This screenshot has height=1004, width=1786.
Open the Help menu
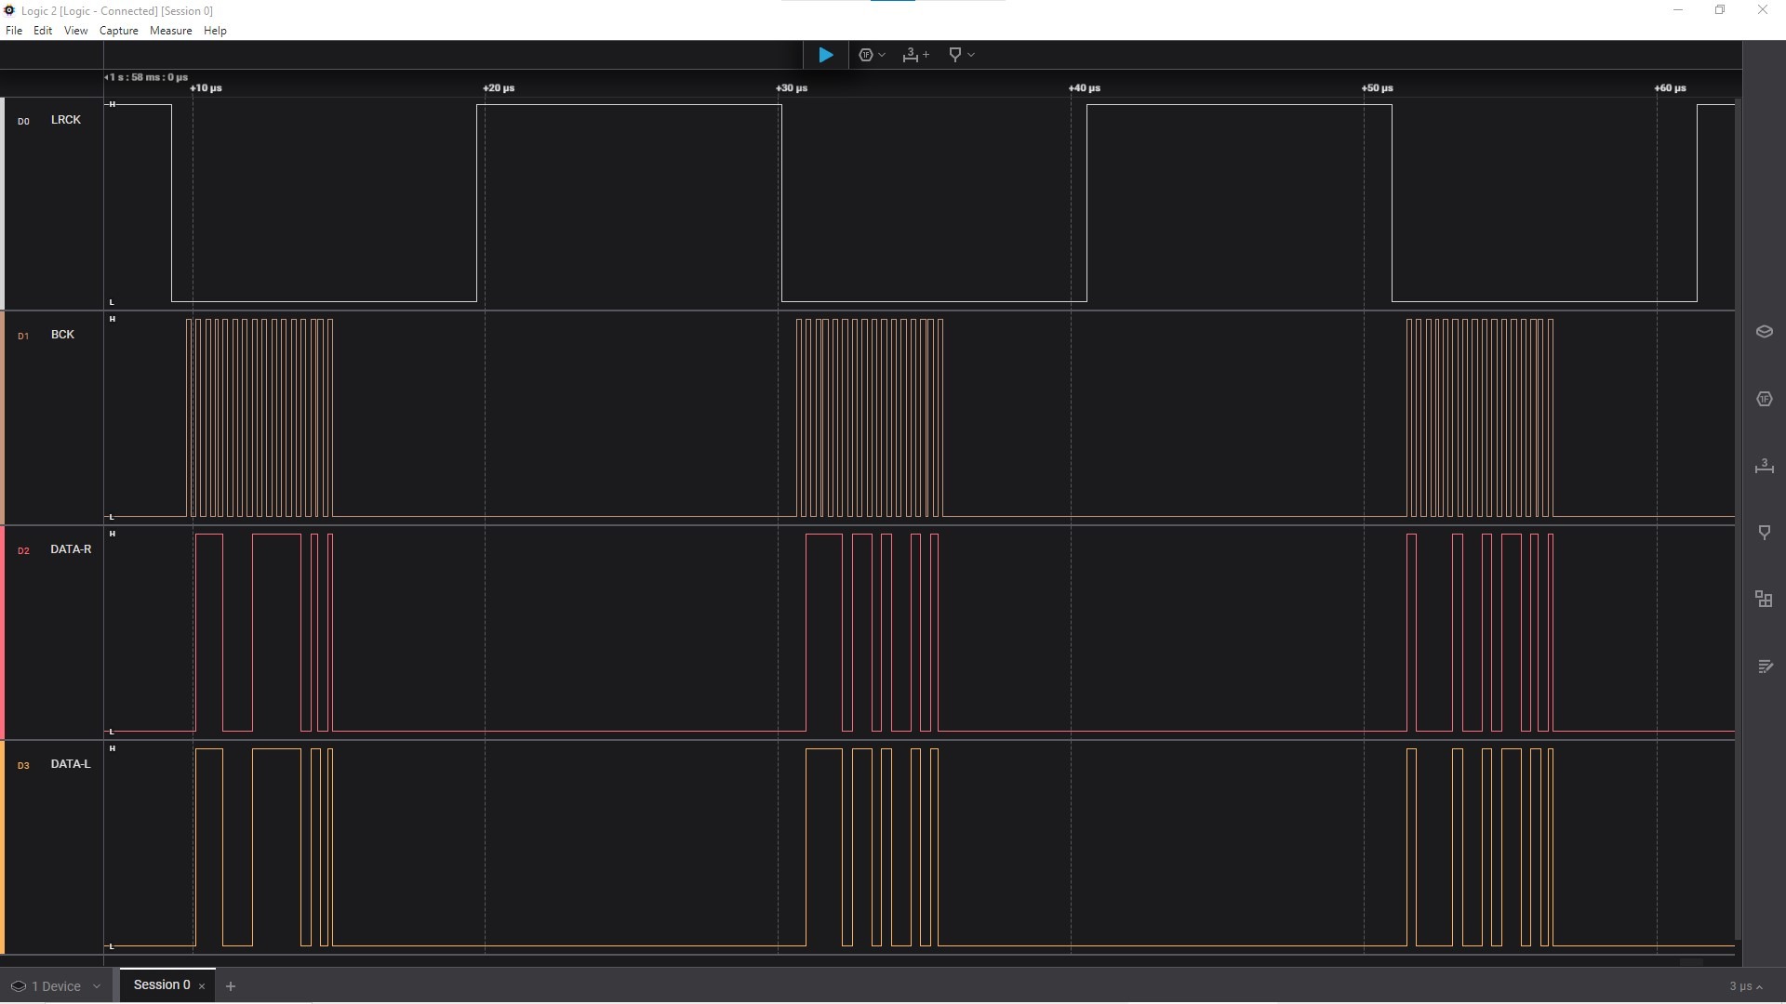215,31
